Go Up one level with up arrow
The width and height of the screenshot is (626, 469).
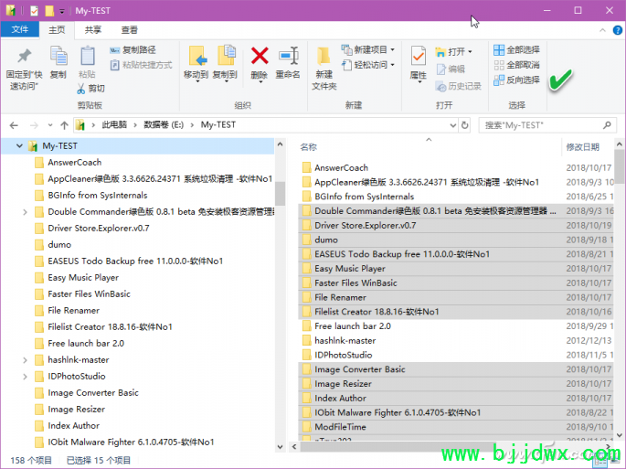(x=64, y=125)
